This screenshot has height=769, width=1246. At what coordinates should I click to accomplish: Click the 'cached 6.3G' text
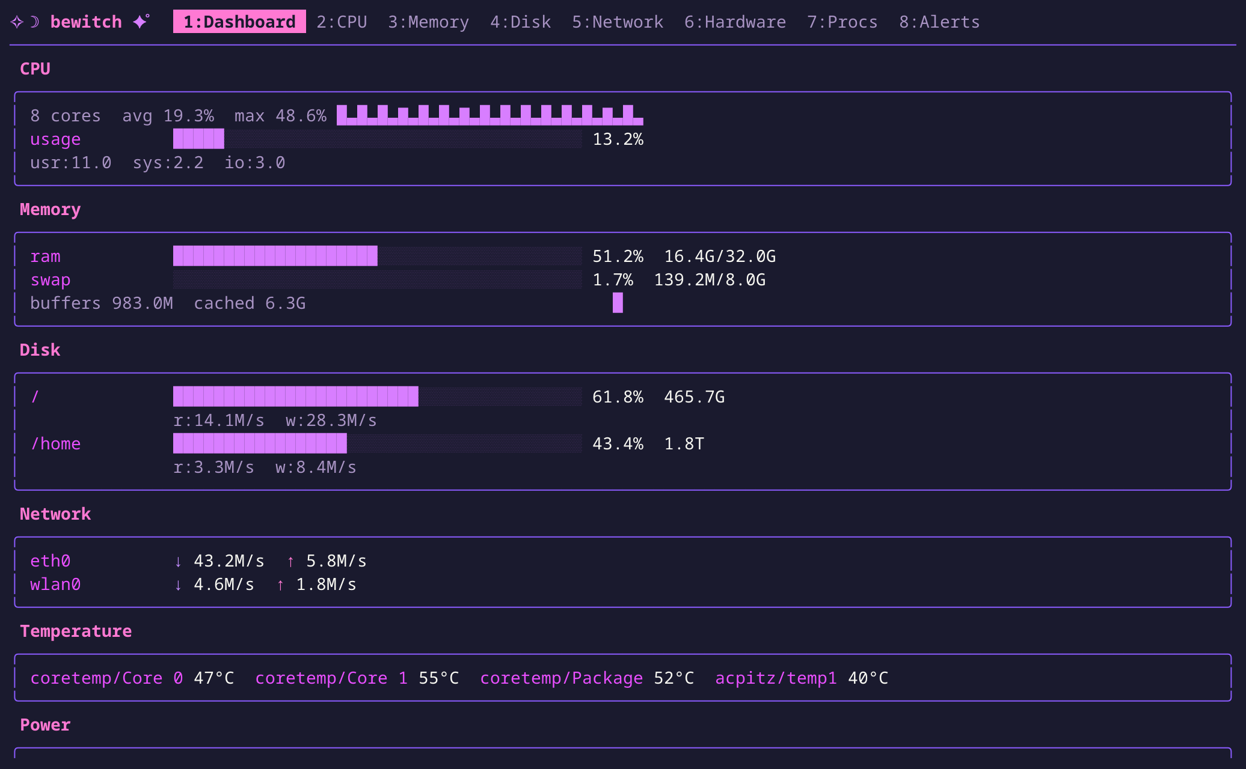(250, 303)
